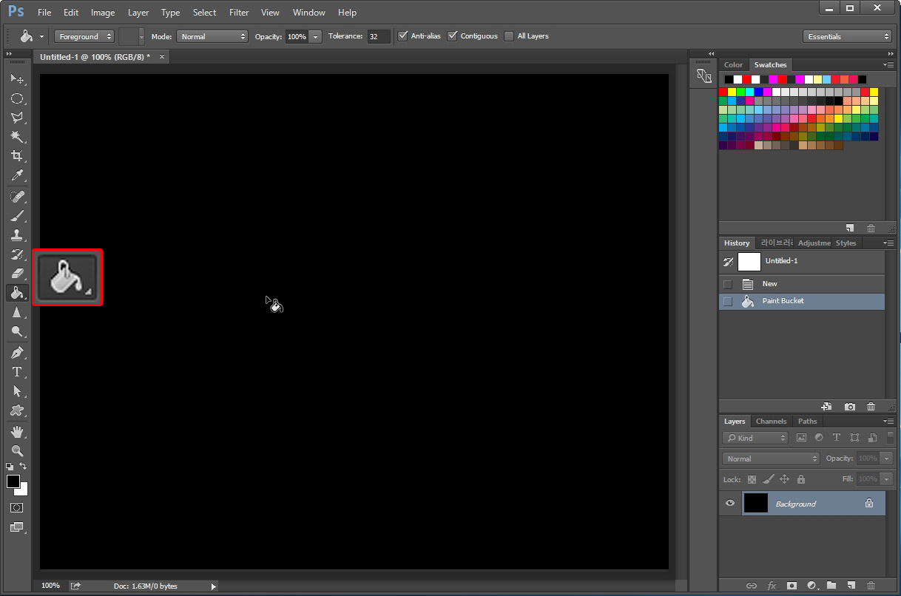
Task: Set history brush source to New state
Action: point(728,284)
